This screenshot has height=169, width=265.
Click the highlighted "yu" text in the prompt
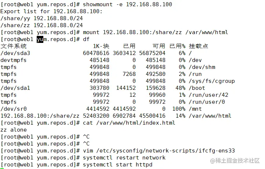pos(40,39)
